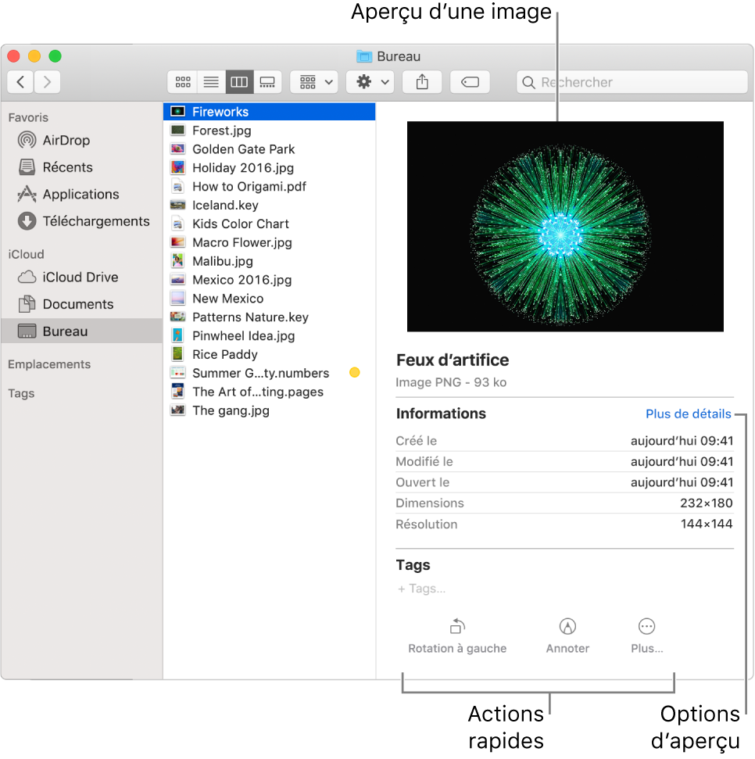Image resolution: width=755 pixels, height=759 pixels.
Task: Click the fireworks preview image
Action: click(x=565, y=227)
